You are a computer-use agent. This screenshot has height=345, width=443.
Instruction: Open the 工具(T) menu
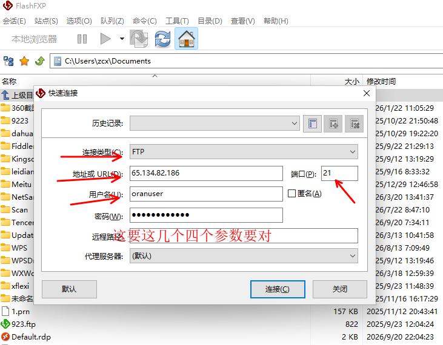pos(177,21)
